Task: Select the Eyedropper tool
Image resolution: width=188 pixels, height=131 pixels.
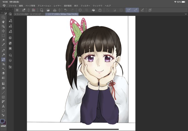Action: [x=3, y=45]
